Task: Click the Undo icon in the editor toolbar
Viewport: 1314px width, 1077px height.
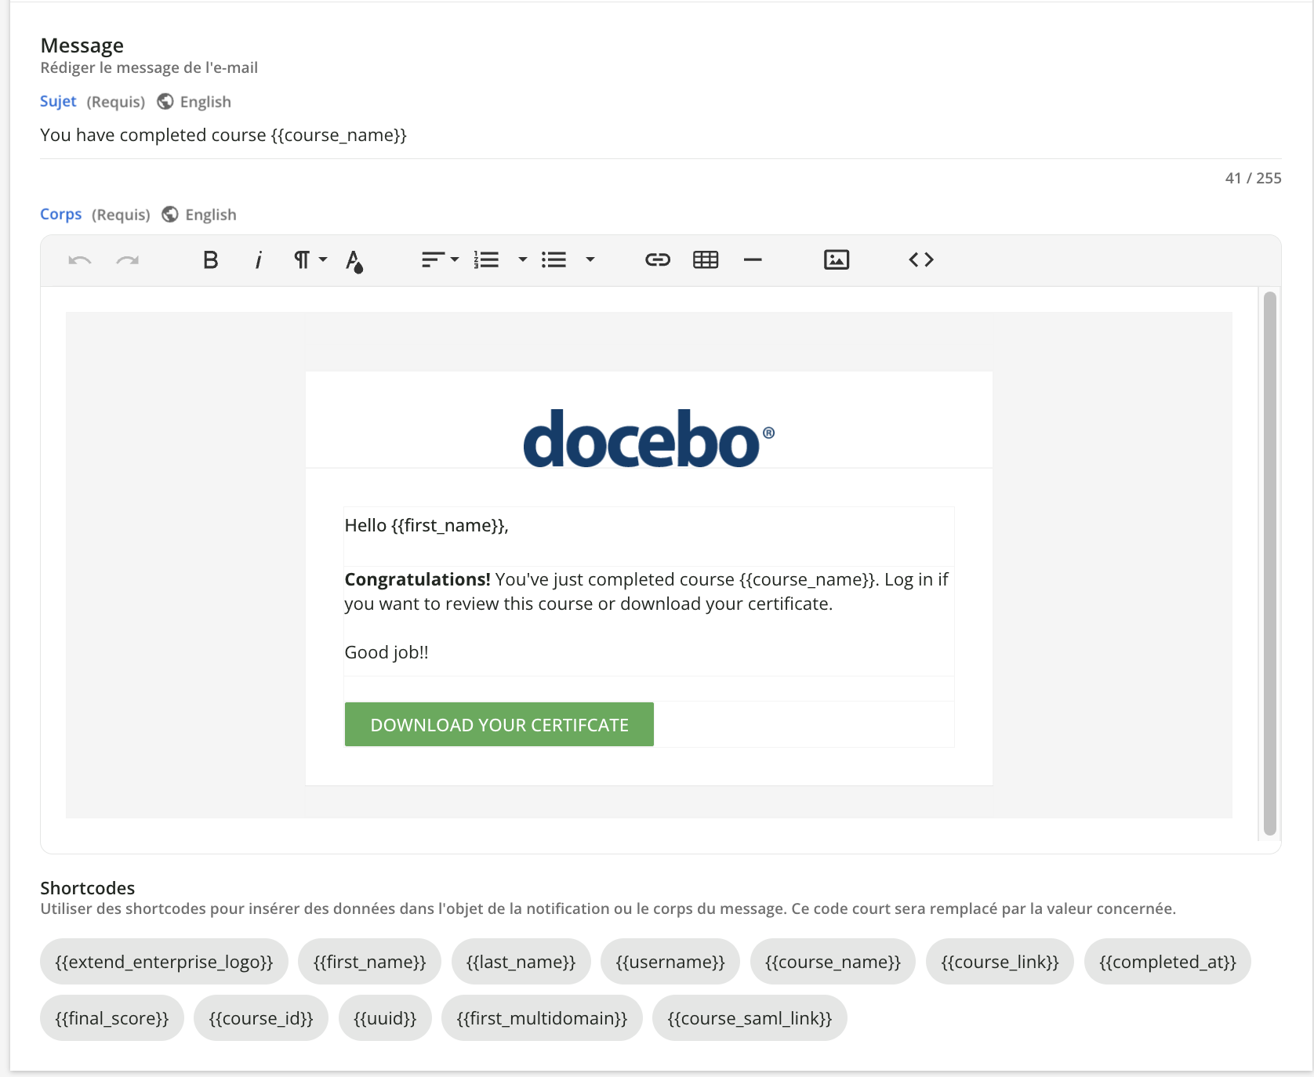Action: 78,260
